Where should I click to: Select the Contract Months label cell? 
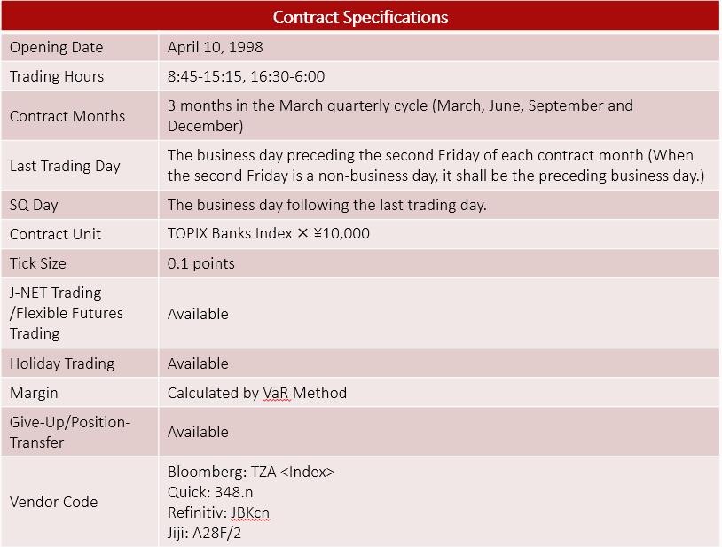tap(67, 116)
